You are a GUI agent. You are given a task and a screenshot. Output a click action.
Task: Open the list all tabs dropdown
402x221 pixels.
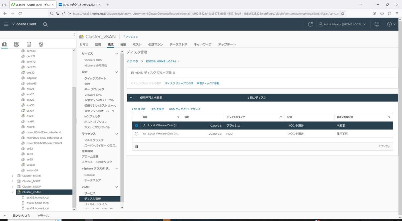(360, 5)
